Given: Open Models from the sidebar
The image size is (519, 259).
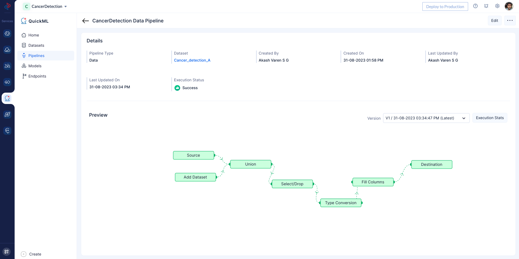Looking at the screenshot, I should coord(35,66).
